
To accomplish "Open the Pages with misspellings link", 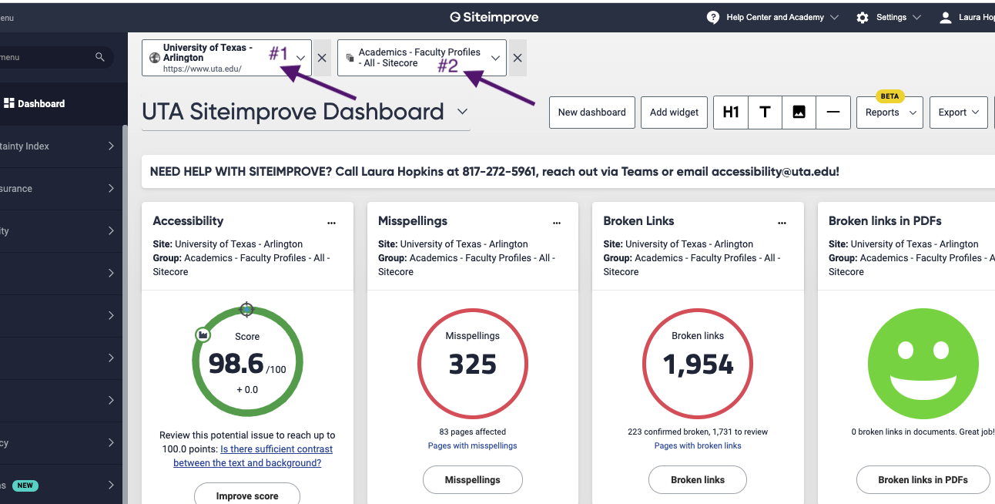I will click(472, 445).
